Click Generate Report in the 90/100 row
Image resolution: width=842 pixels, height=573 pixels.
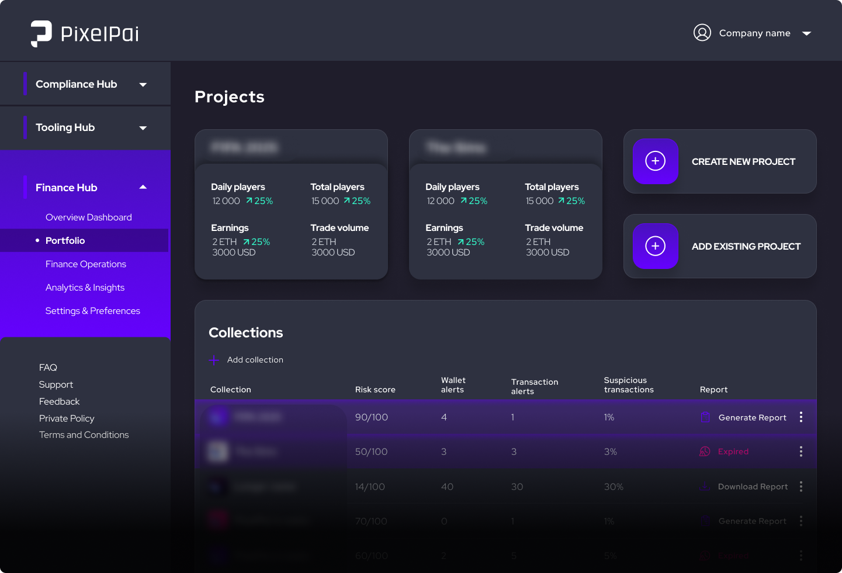pos(753,417)
